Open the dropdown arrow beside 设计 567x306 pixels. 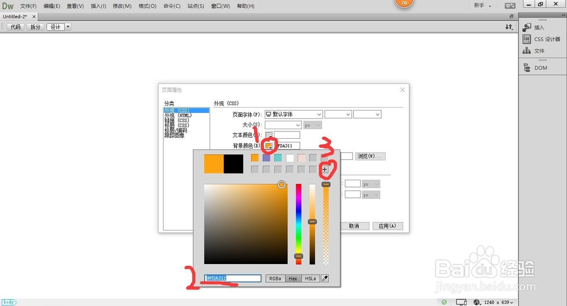click(x=68, y=27)
